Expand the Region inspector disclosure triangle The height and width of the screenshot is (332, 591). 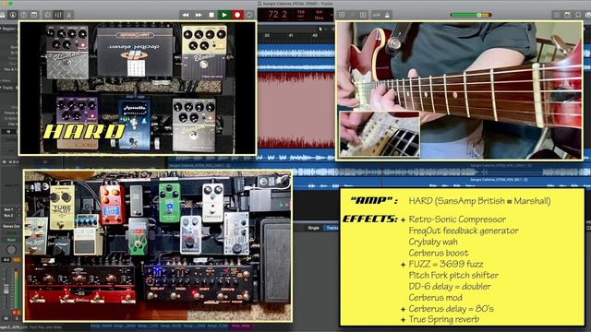pyautogui.click(x=1, y=29)
